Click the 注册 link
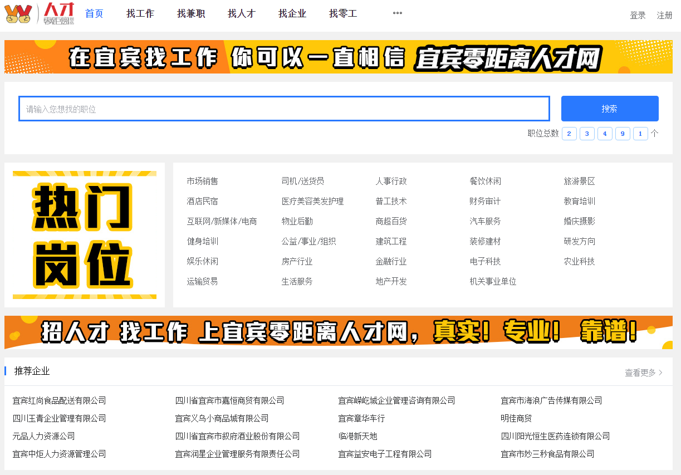681x475 pixels. [664, 16]
